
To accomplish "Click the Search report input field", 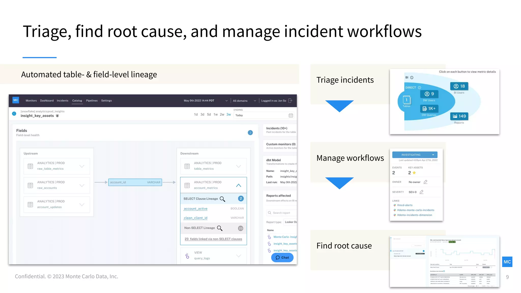I will [x=282, y=213].
